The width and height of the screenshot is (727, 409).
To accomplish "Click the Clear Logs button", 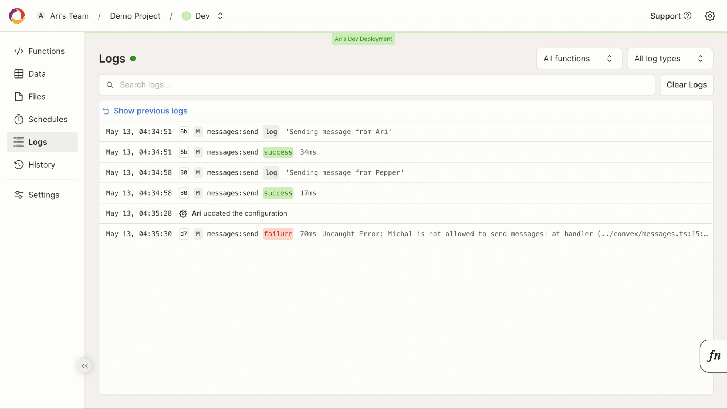I will pyautogui.click(x=686, y=84).
